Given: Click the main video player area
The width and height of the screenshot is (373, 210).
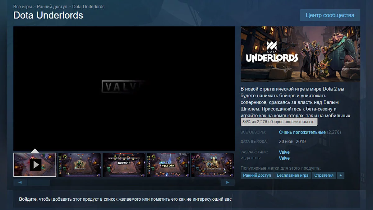Looking at the screenshot, I should 124,88.
